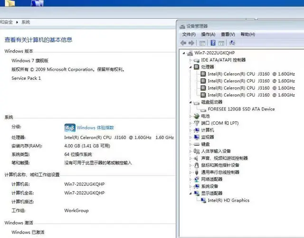Click the properties pane toolbar icon
304x238 pixels.
pyautogui.click(x=221, y=43)
